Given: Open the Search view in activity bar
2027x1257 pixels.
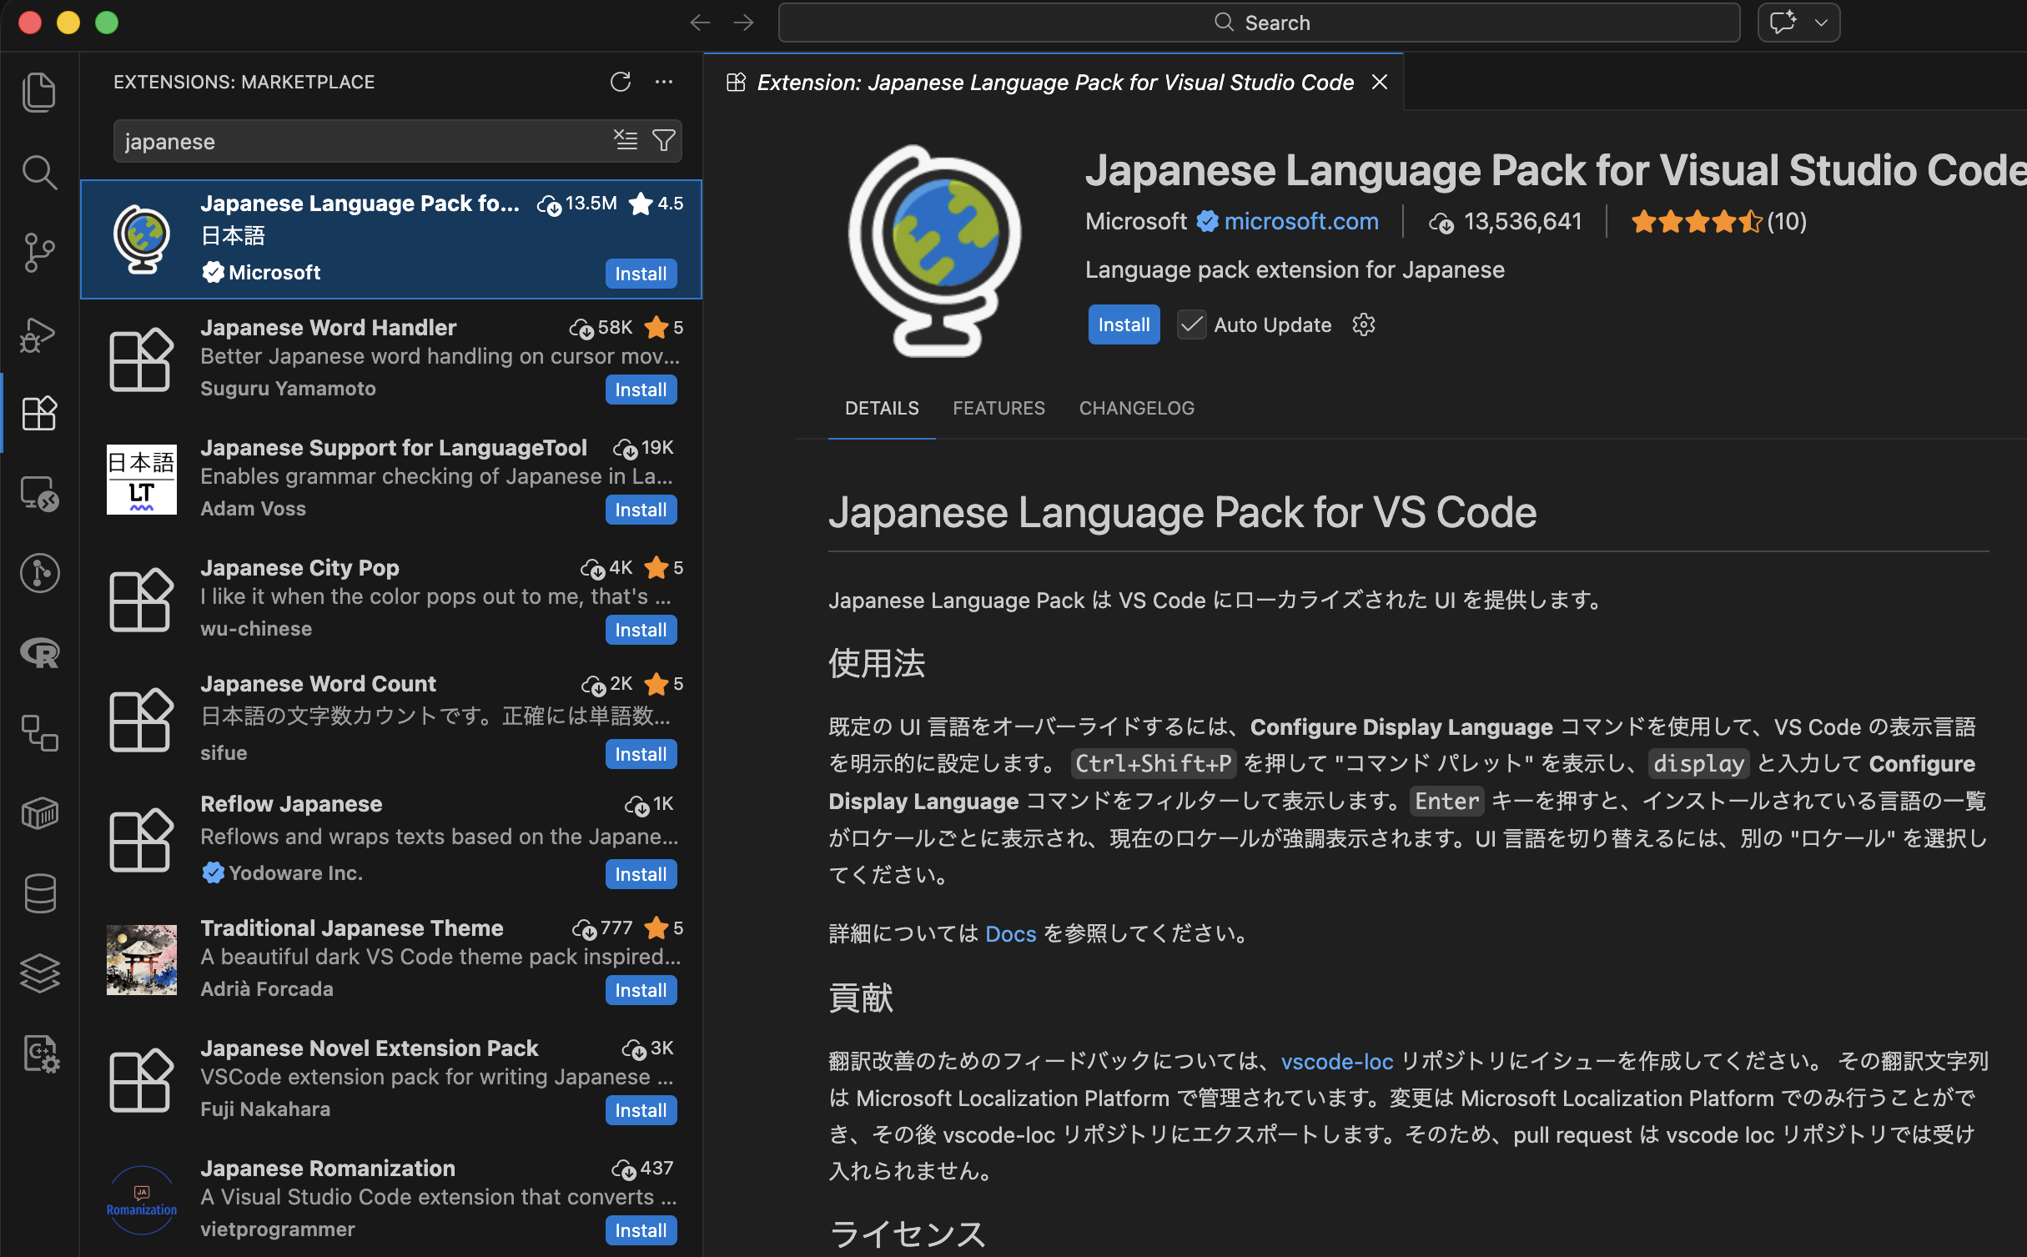Looking at the screenshot, I should (39, 172).
